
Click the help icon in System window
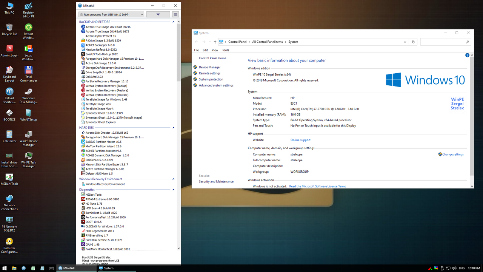coord(467,55)
